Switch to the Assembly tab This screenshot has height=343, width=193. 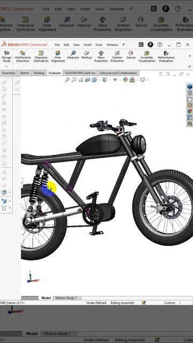pos(9,73)
